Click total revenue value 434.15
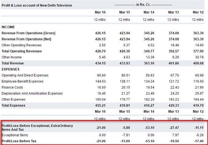 click(x=100, y=63)
